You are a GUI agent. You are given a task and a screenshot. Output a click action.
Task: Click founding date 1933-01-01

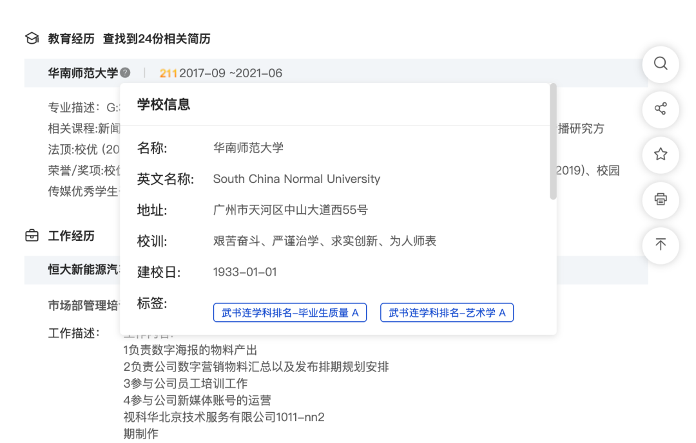[x=245, y=272]
